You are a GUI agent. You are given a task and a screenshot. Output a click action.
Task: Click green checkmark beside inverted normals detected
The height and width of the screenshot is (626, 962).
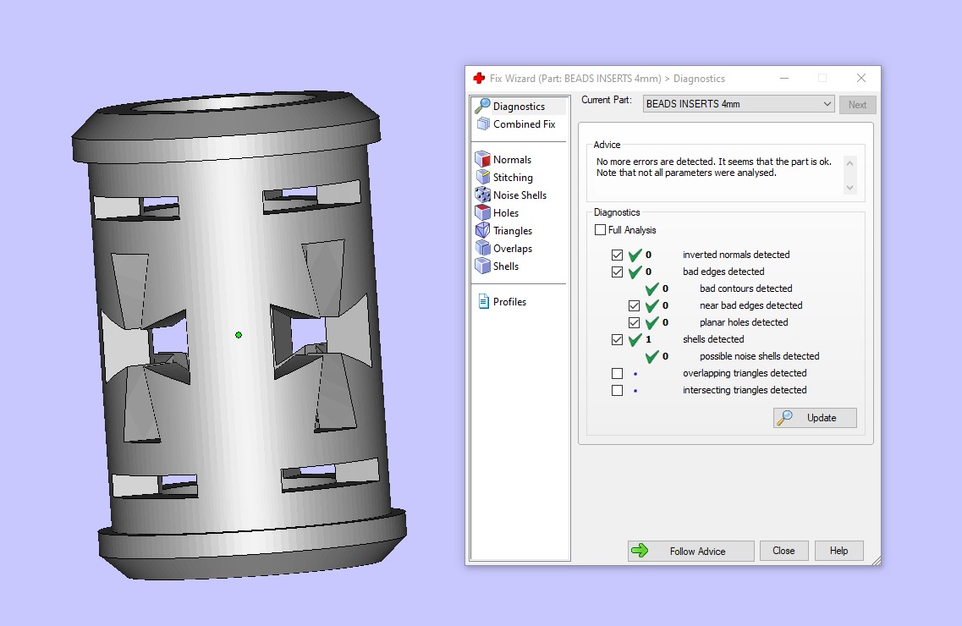point(635,255)
